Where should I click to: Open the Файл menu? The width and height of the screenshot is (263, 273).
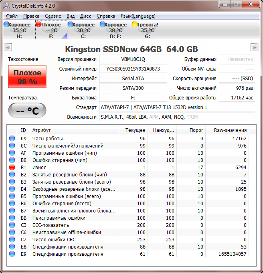[x=12, y=16]
